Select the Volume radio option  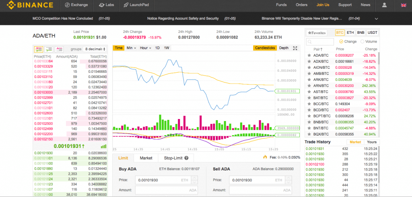[363, 41]
